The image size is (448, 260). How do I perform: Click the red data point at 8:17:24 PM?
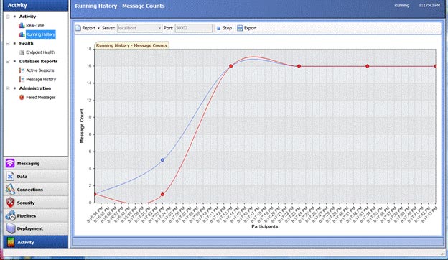pyautogui.click(x=299, y=66)
